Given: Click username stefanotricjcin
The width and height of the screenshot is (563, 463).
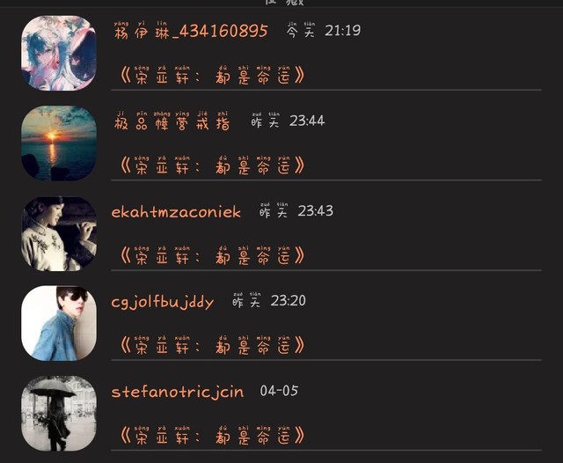Looking at the screenshot, I should [x=178, y=392].
